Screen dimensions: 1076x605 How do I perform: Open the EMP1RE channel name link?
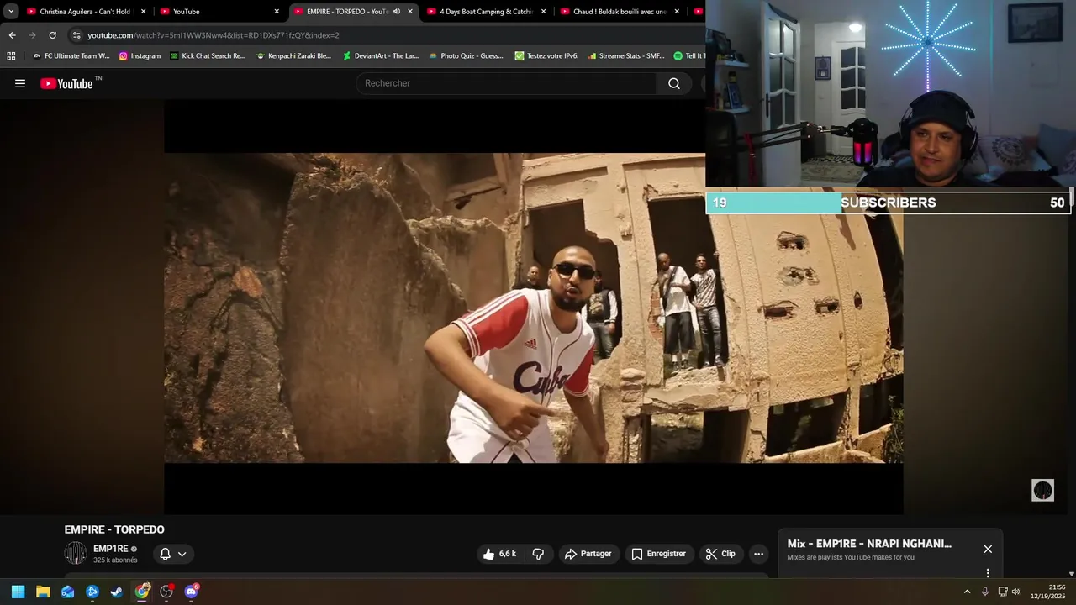pyautogui.click(x=111, y=549)
